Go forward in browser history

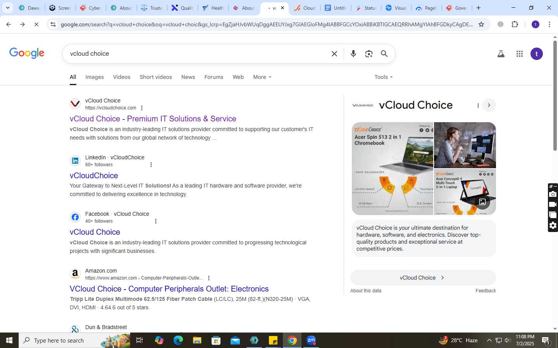click(x=22, y=24)
